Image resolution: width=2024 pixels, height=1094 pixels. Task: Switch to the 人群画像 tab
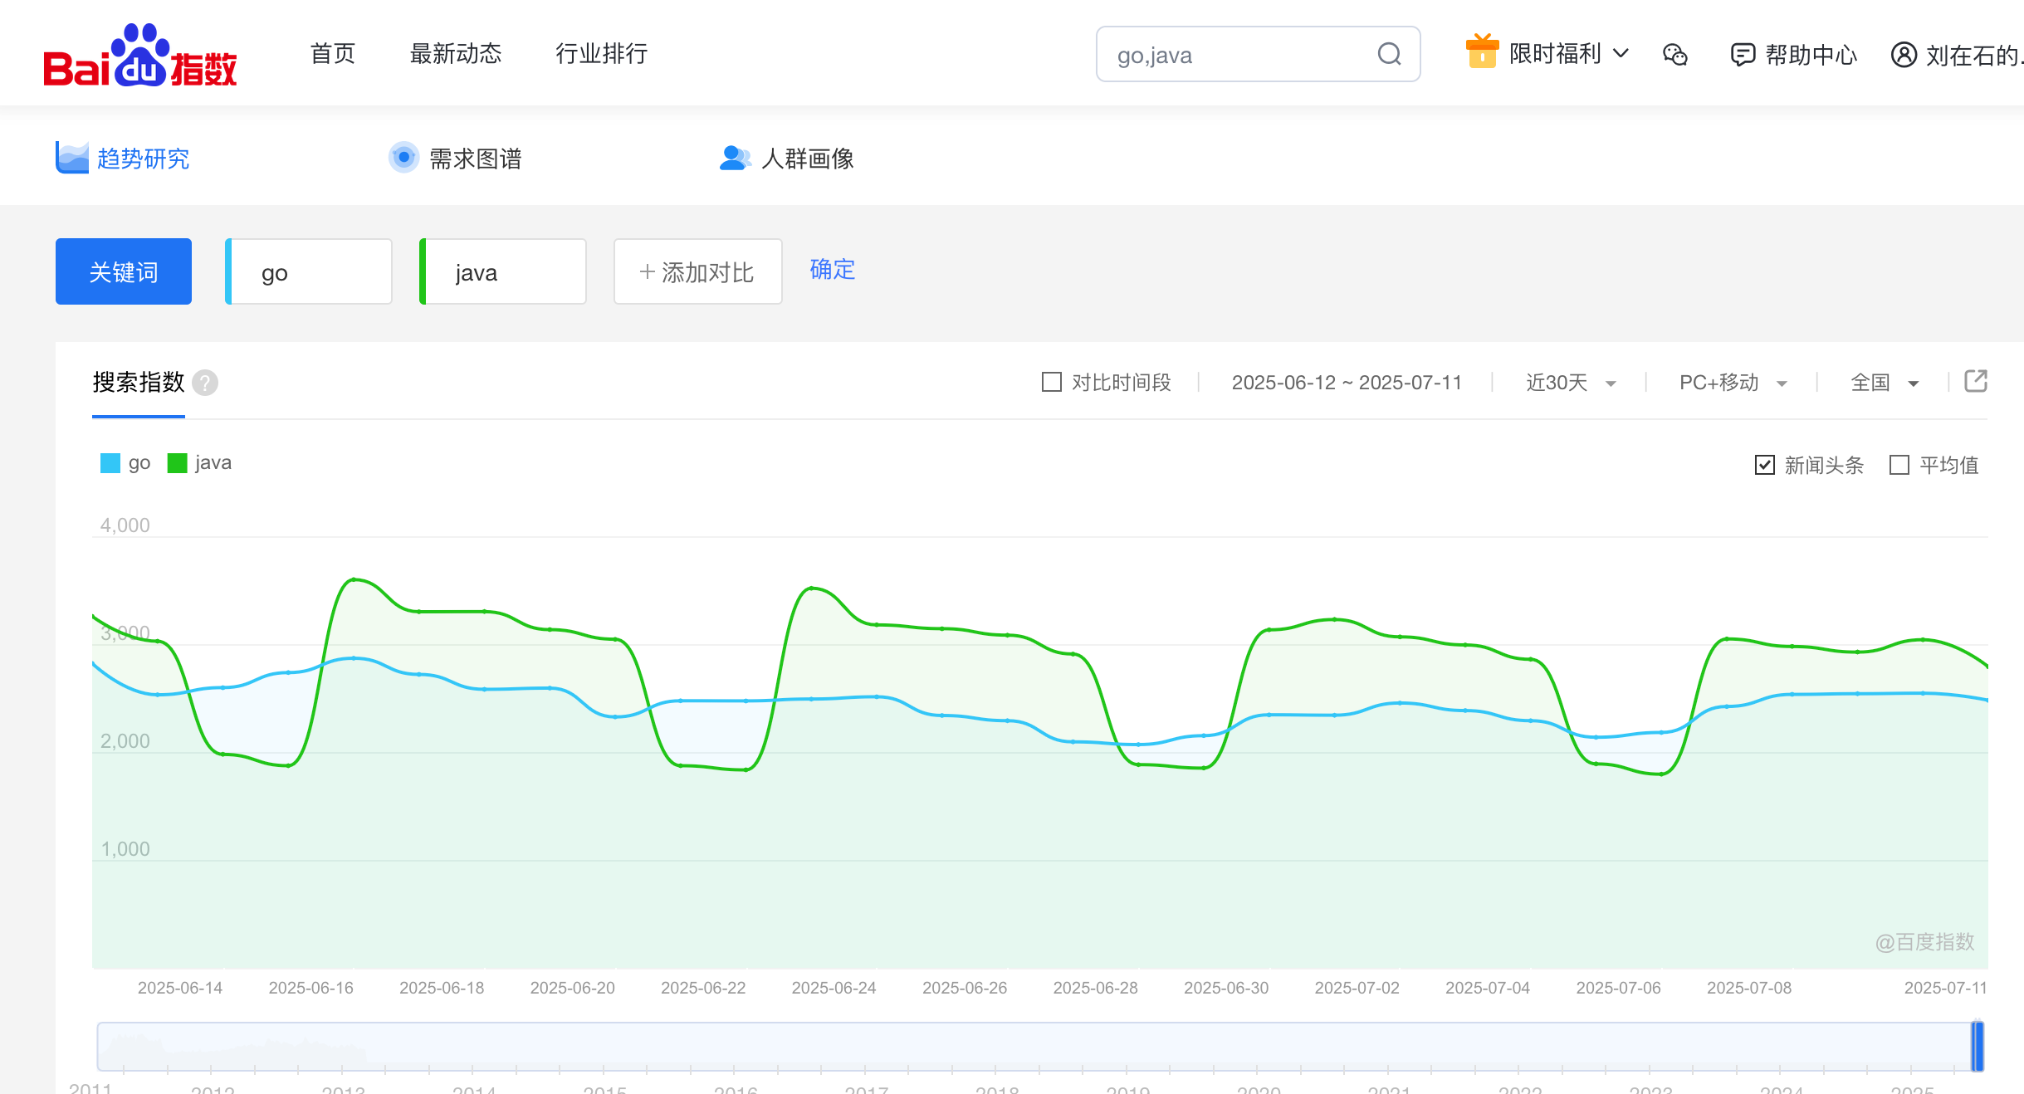(786, 158)
